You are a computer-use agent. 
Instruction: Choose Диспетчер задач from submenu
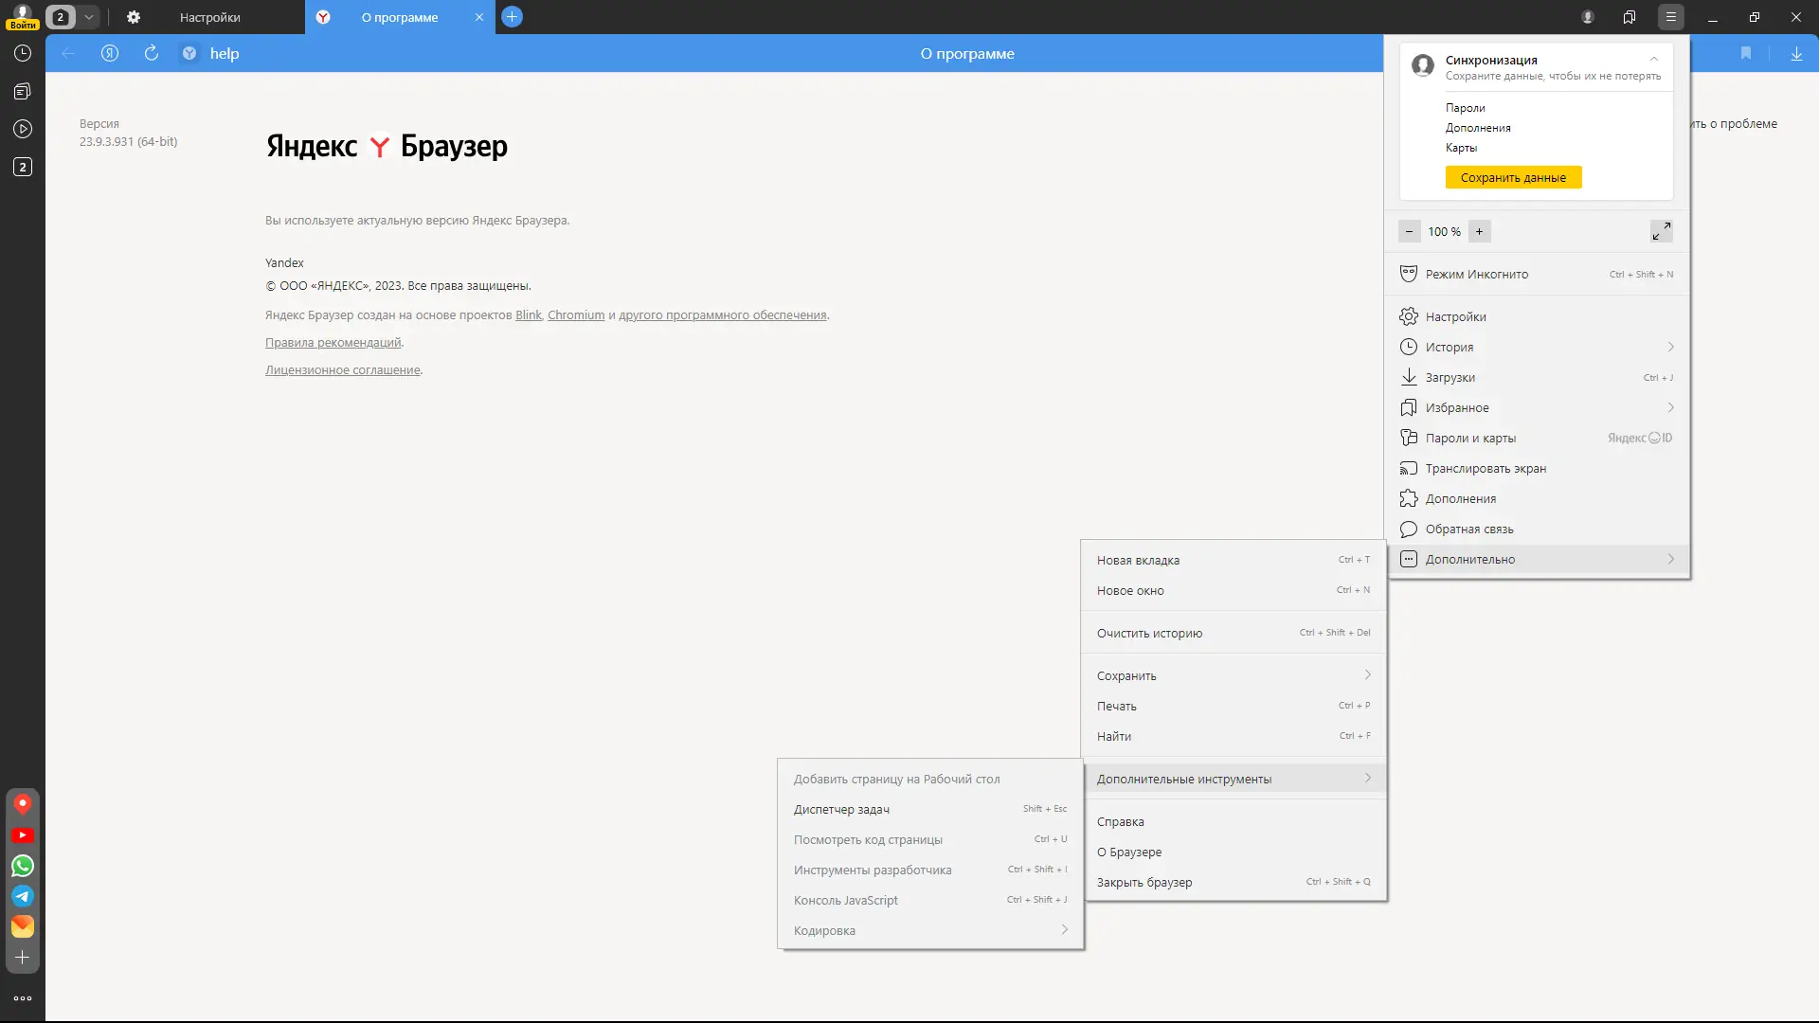841,810
